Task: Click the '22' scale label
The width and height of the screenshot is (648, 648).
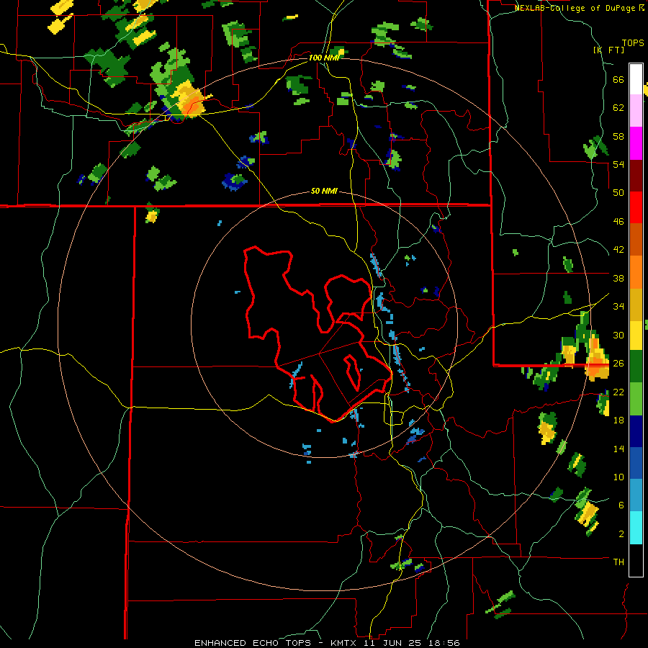Action: [618, 392]
